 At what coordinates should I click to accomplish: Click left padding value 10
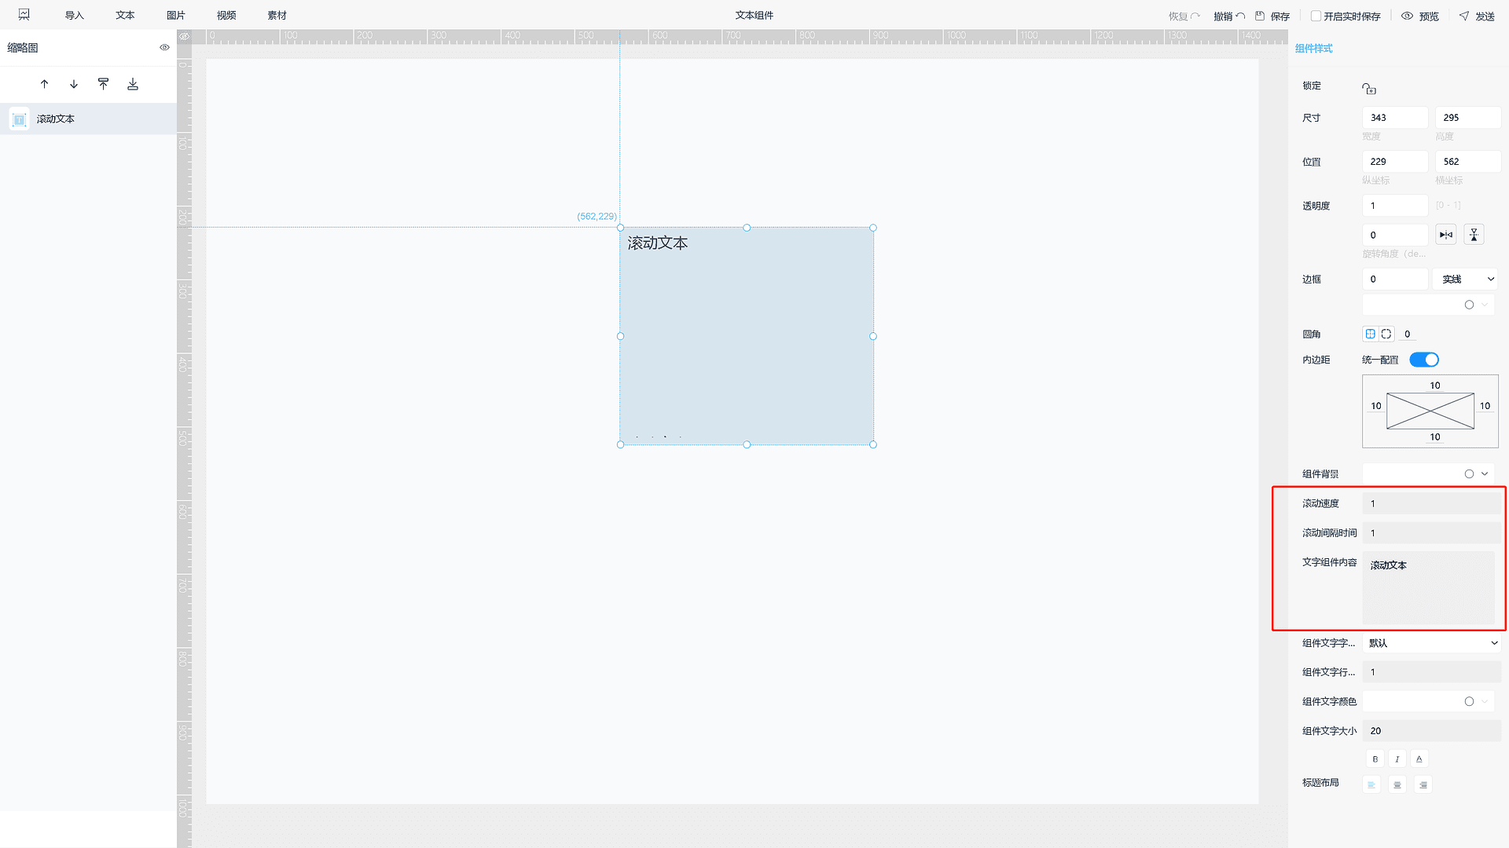(x=1376, y=406)
